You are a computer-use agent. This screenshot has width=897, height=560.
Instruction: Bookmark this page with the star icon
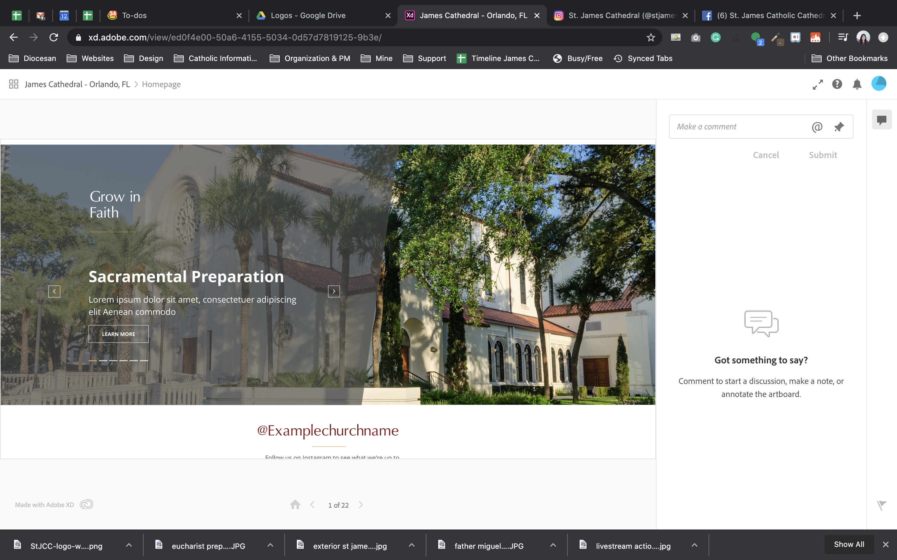651,37
